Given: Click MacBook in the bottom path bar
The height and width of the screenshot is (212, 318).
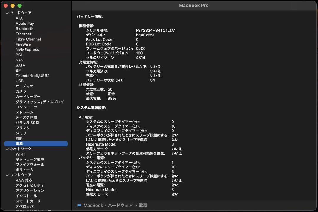Looking at the screenshot, I should click(93, 206).
